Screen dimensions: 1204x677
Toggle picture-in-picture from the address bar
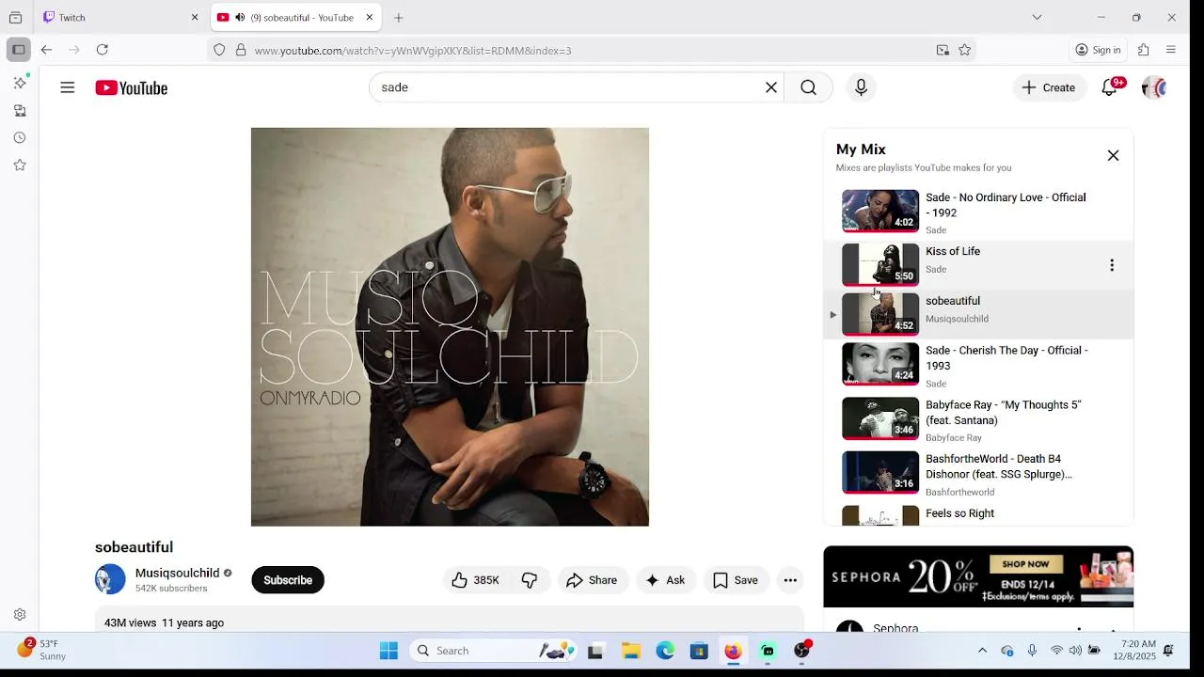tap(943, 50)
